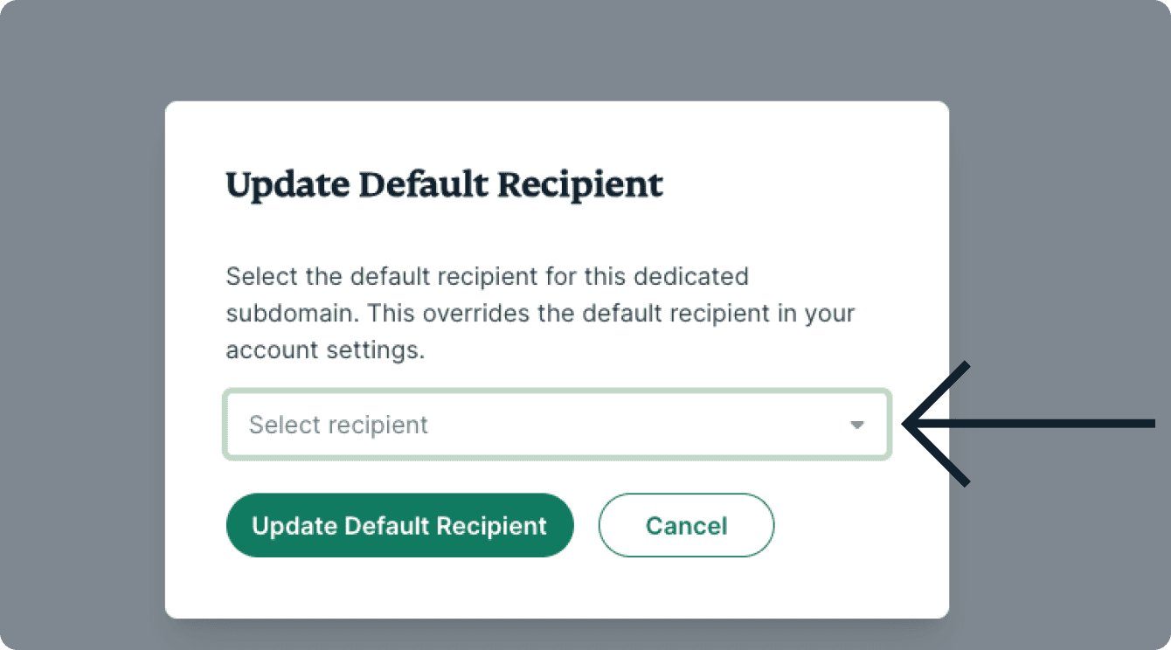Click the dialog's top-right white corner area
Viewport: 1171px width, 650px height.
pyautogui.click(x=918, y=131)
